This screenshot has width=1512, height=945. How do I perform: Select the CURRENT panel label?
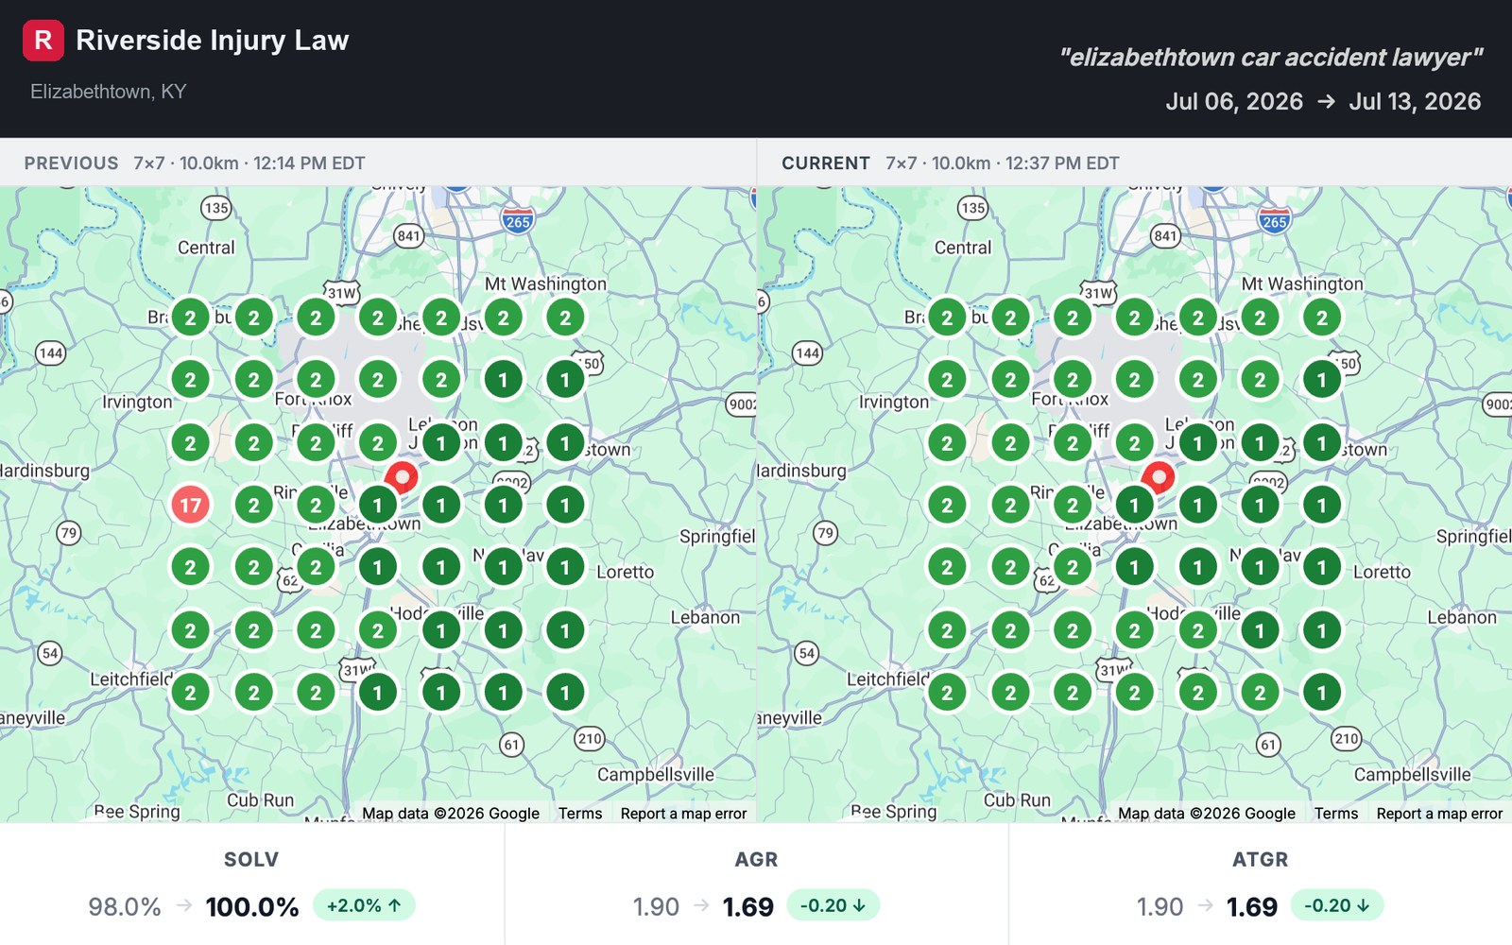(x=826, y=163)
